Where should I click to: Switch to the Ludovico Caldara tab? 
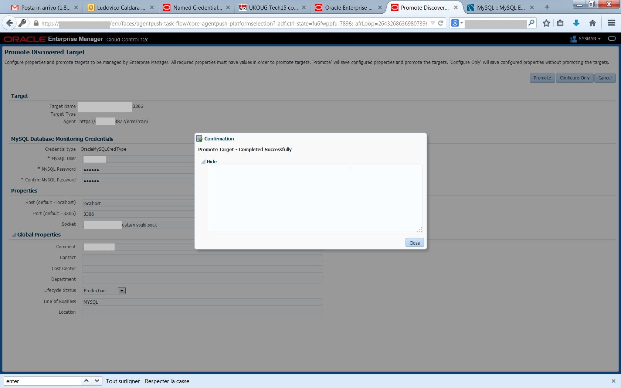(120, 7)
